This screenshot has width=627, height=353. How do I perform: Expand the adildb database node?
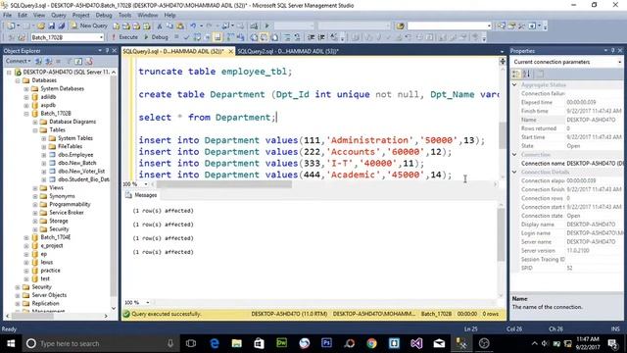[26, 97]
